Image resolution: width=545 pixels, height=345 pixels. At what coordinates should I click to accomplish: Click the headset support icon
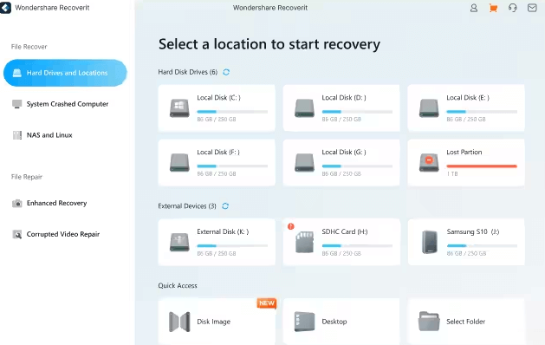pyautogui.click(x=513, y=8)
